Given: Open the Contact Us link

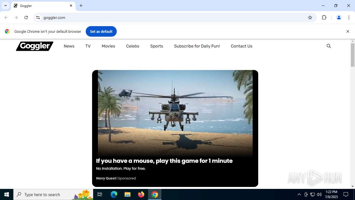Looking at the screenshot, I should click(x=242, y=46).
